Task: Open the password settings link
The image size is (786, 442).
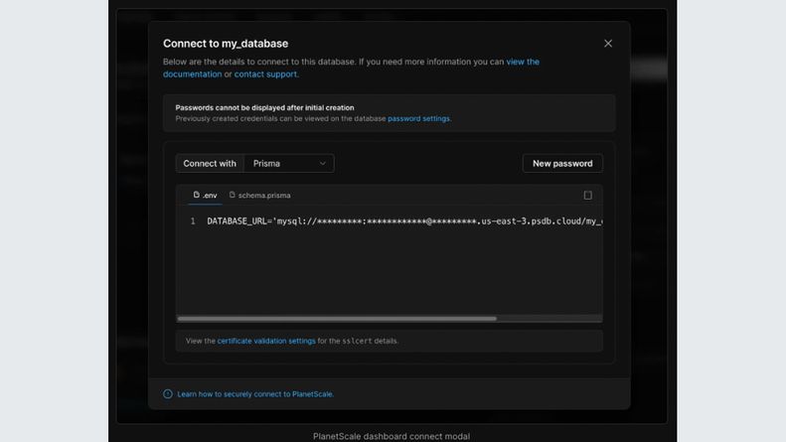Action: pyautogui.click(x=418, y=119)
